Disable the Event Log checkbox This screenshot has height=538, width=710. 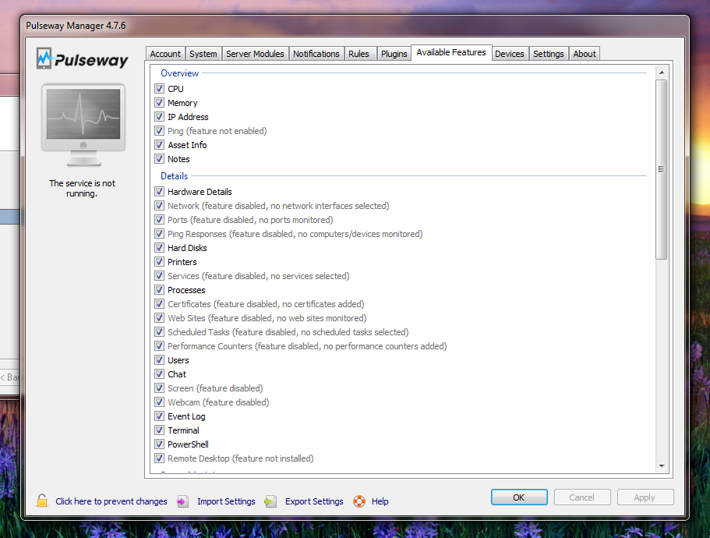pyautogui.click(x=159, y=416)
